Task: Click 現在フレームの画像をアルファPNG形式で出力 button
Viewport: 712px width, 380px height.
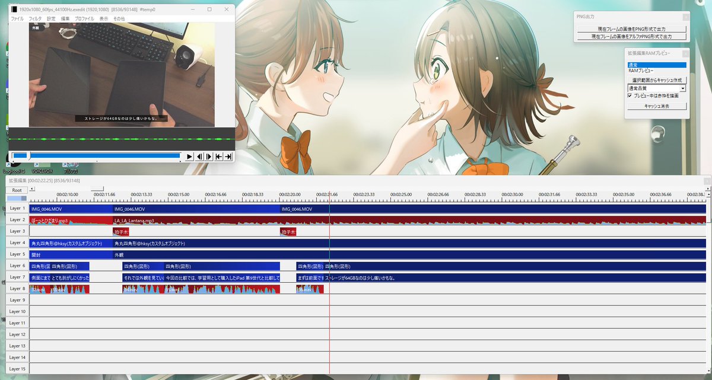Action: (x=631, y=37)
